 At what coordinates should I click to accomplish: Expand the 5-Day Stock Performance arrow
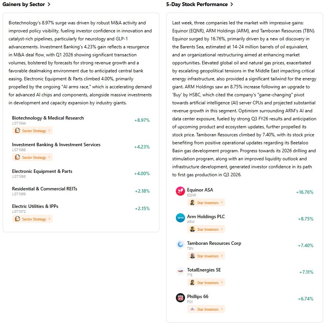(x=232, y=5)
